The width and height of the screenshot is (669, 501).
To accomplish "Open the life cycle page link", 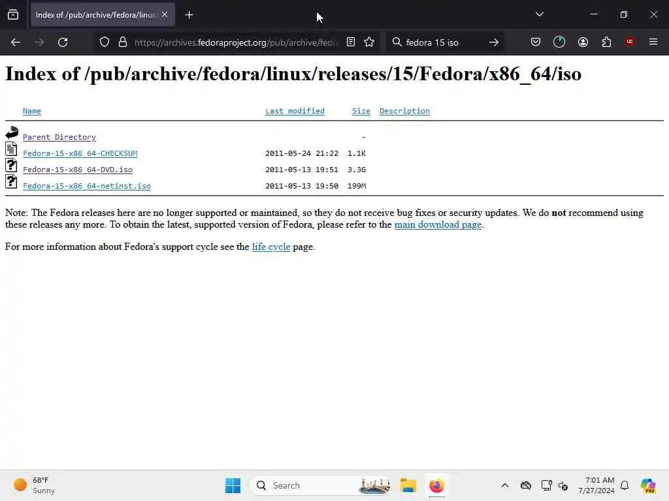I will pyautogui.click(x=271, y=247).
